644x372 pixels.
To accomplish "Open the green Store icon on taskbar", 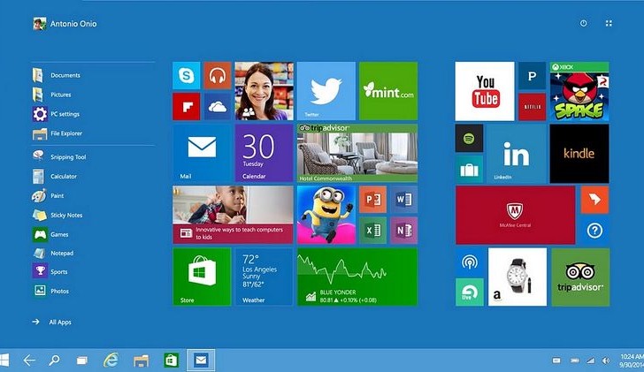I will 172,361.
